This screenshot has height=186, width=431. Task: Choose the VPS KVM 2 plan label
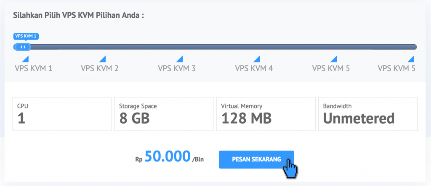click(x=100, y=68)
